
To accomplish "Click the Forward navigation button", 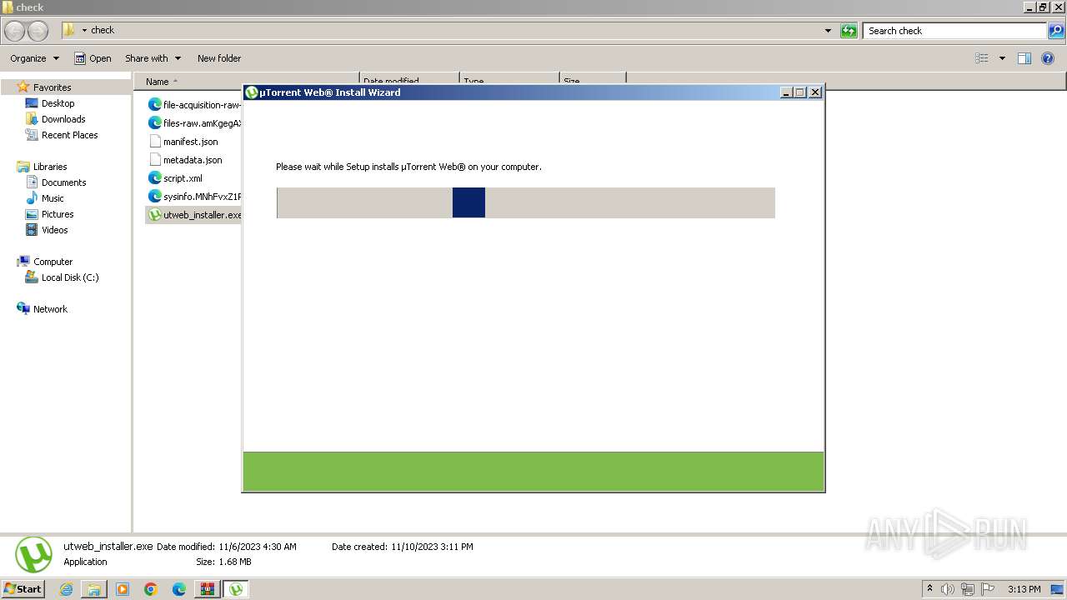I will 38,31.
